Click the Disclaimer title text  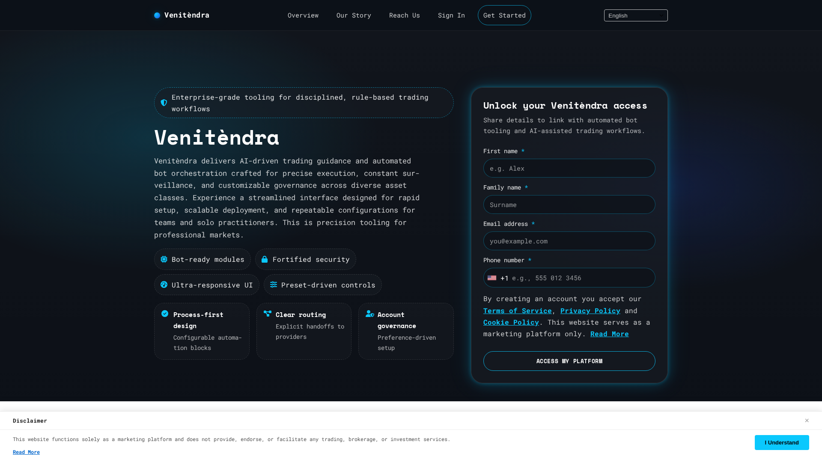pos(30,421)
